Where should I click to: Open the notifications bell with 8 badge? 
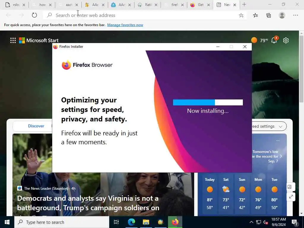coord(274,40)
